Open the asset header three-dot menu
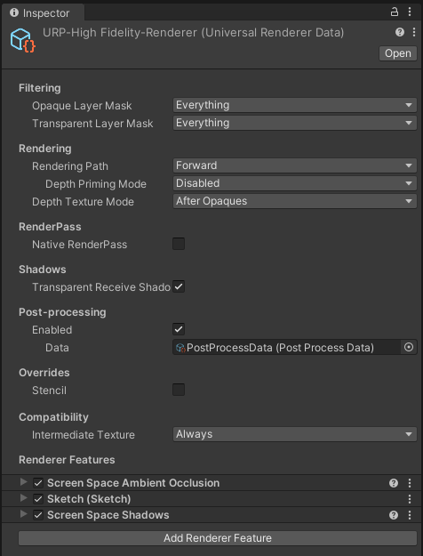423x556 pixels. (x=414, y=32)
